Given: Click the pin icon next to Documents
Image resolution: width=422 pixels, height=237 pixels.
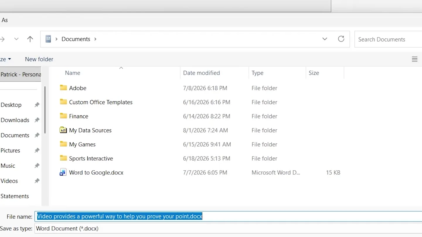Looking at the screenshot, I should (x=37, y=135).
